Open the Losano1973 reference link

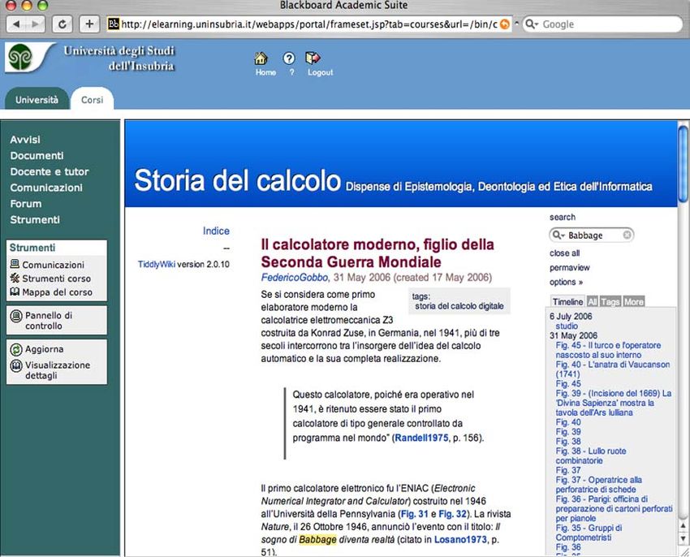[460, 539]
